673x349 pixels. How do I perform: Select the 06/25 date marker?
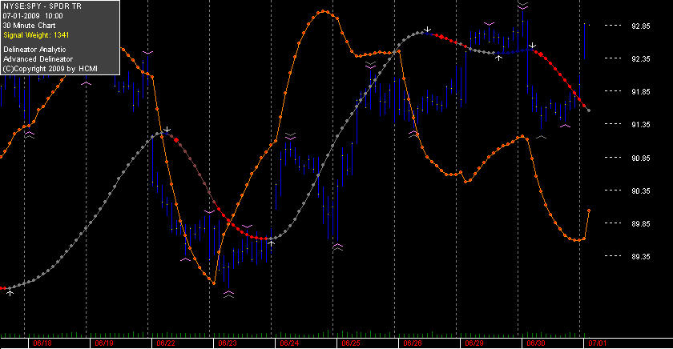pyautogui.click(x=351, y=343)
